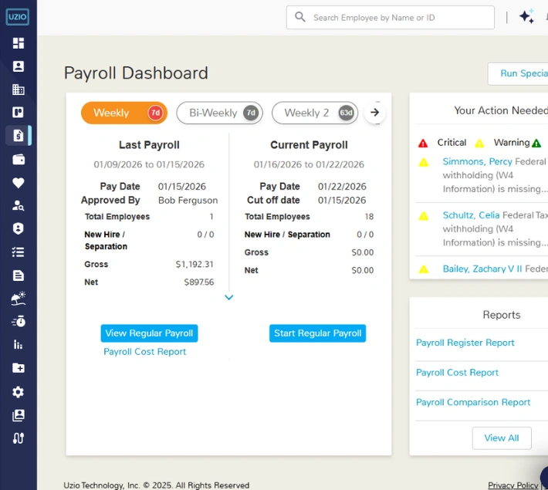Open the dashboard grid icon in sidebar

[x=19, y=43]
